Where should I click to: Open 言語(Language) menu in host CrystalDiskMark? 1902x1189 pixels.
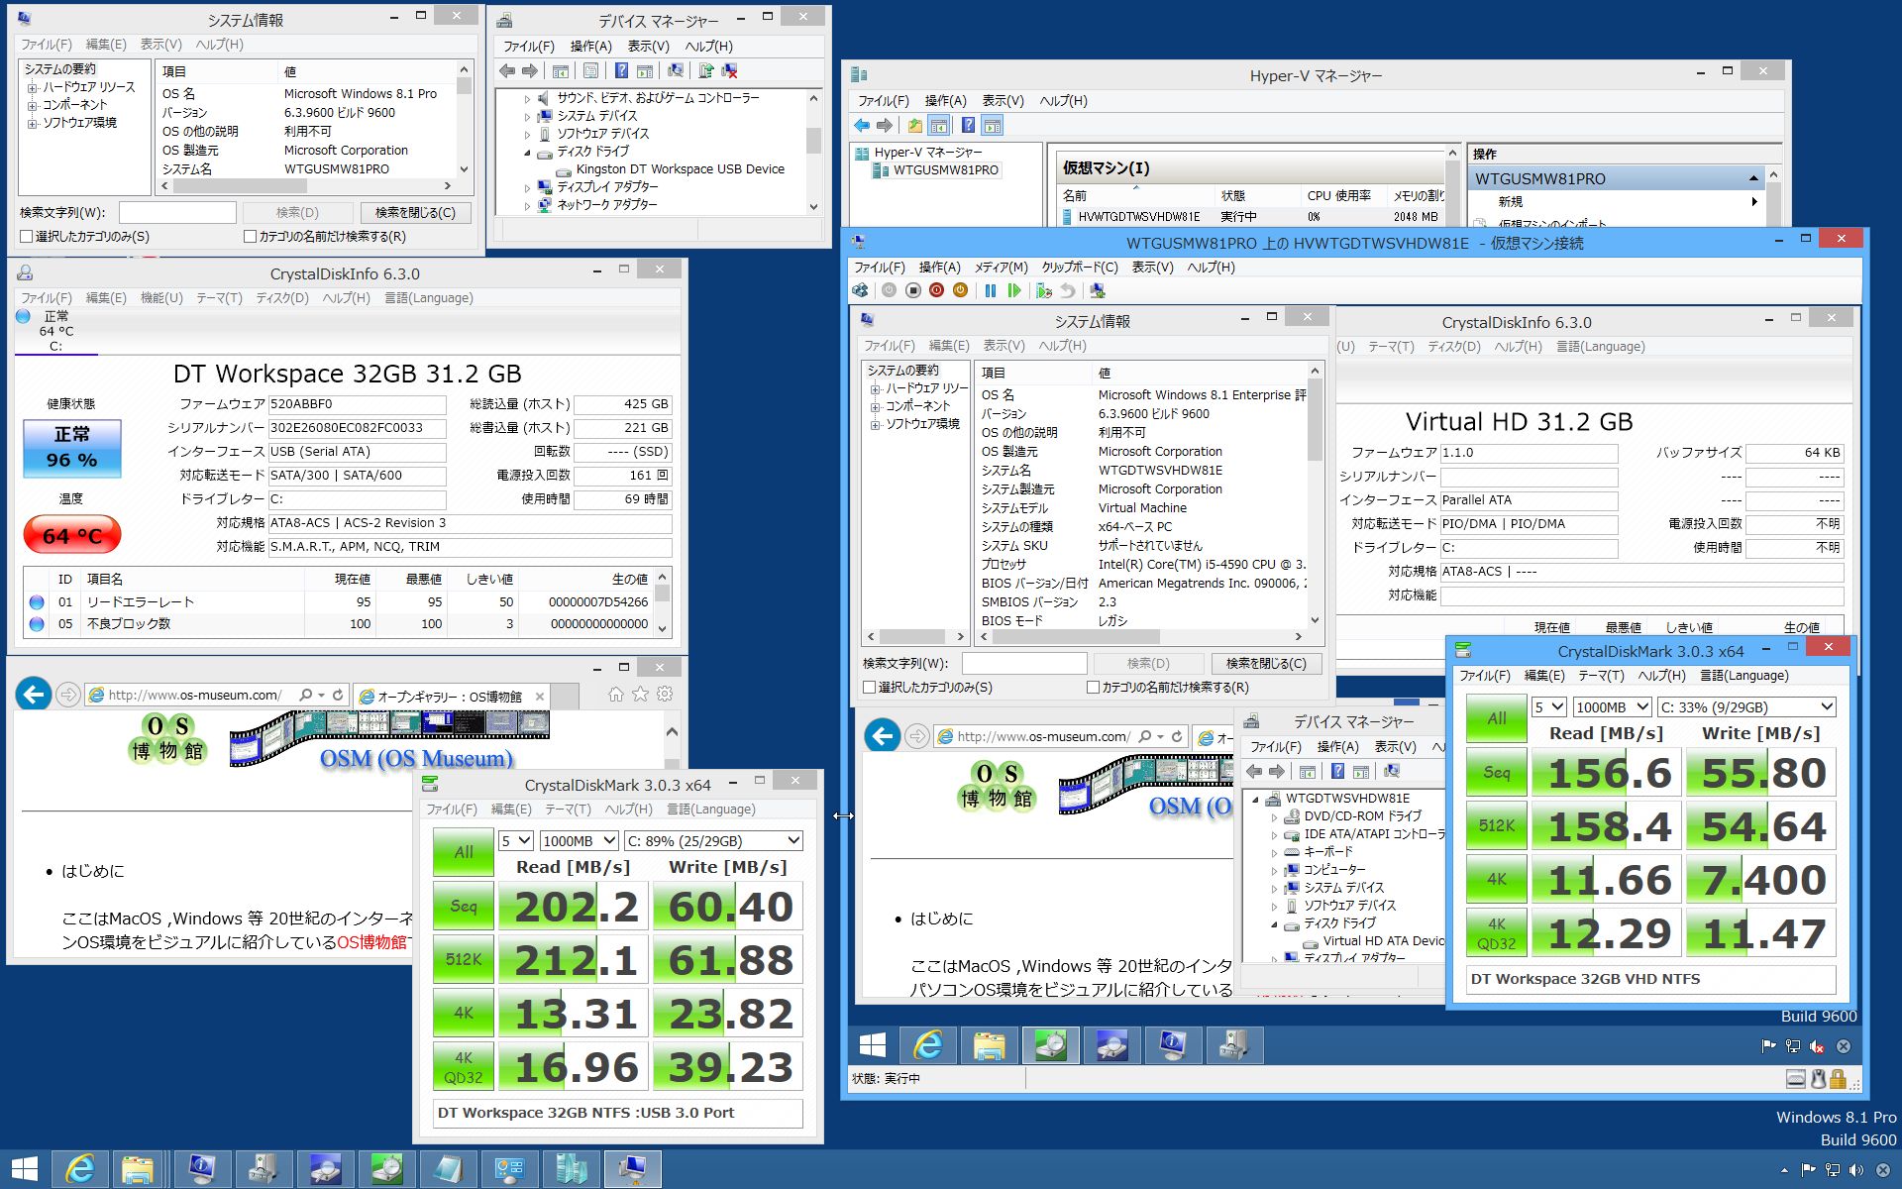(x=710, y=809)
